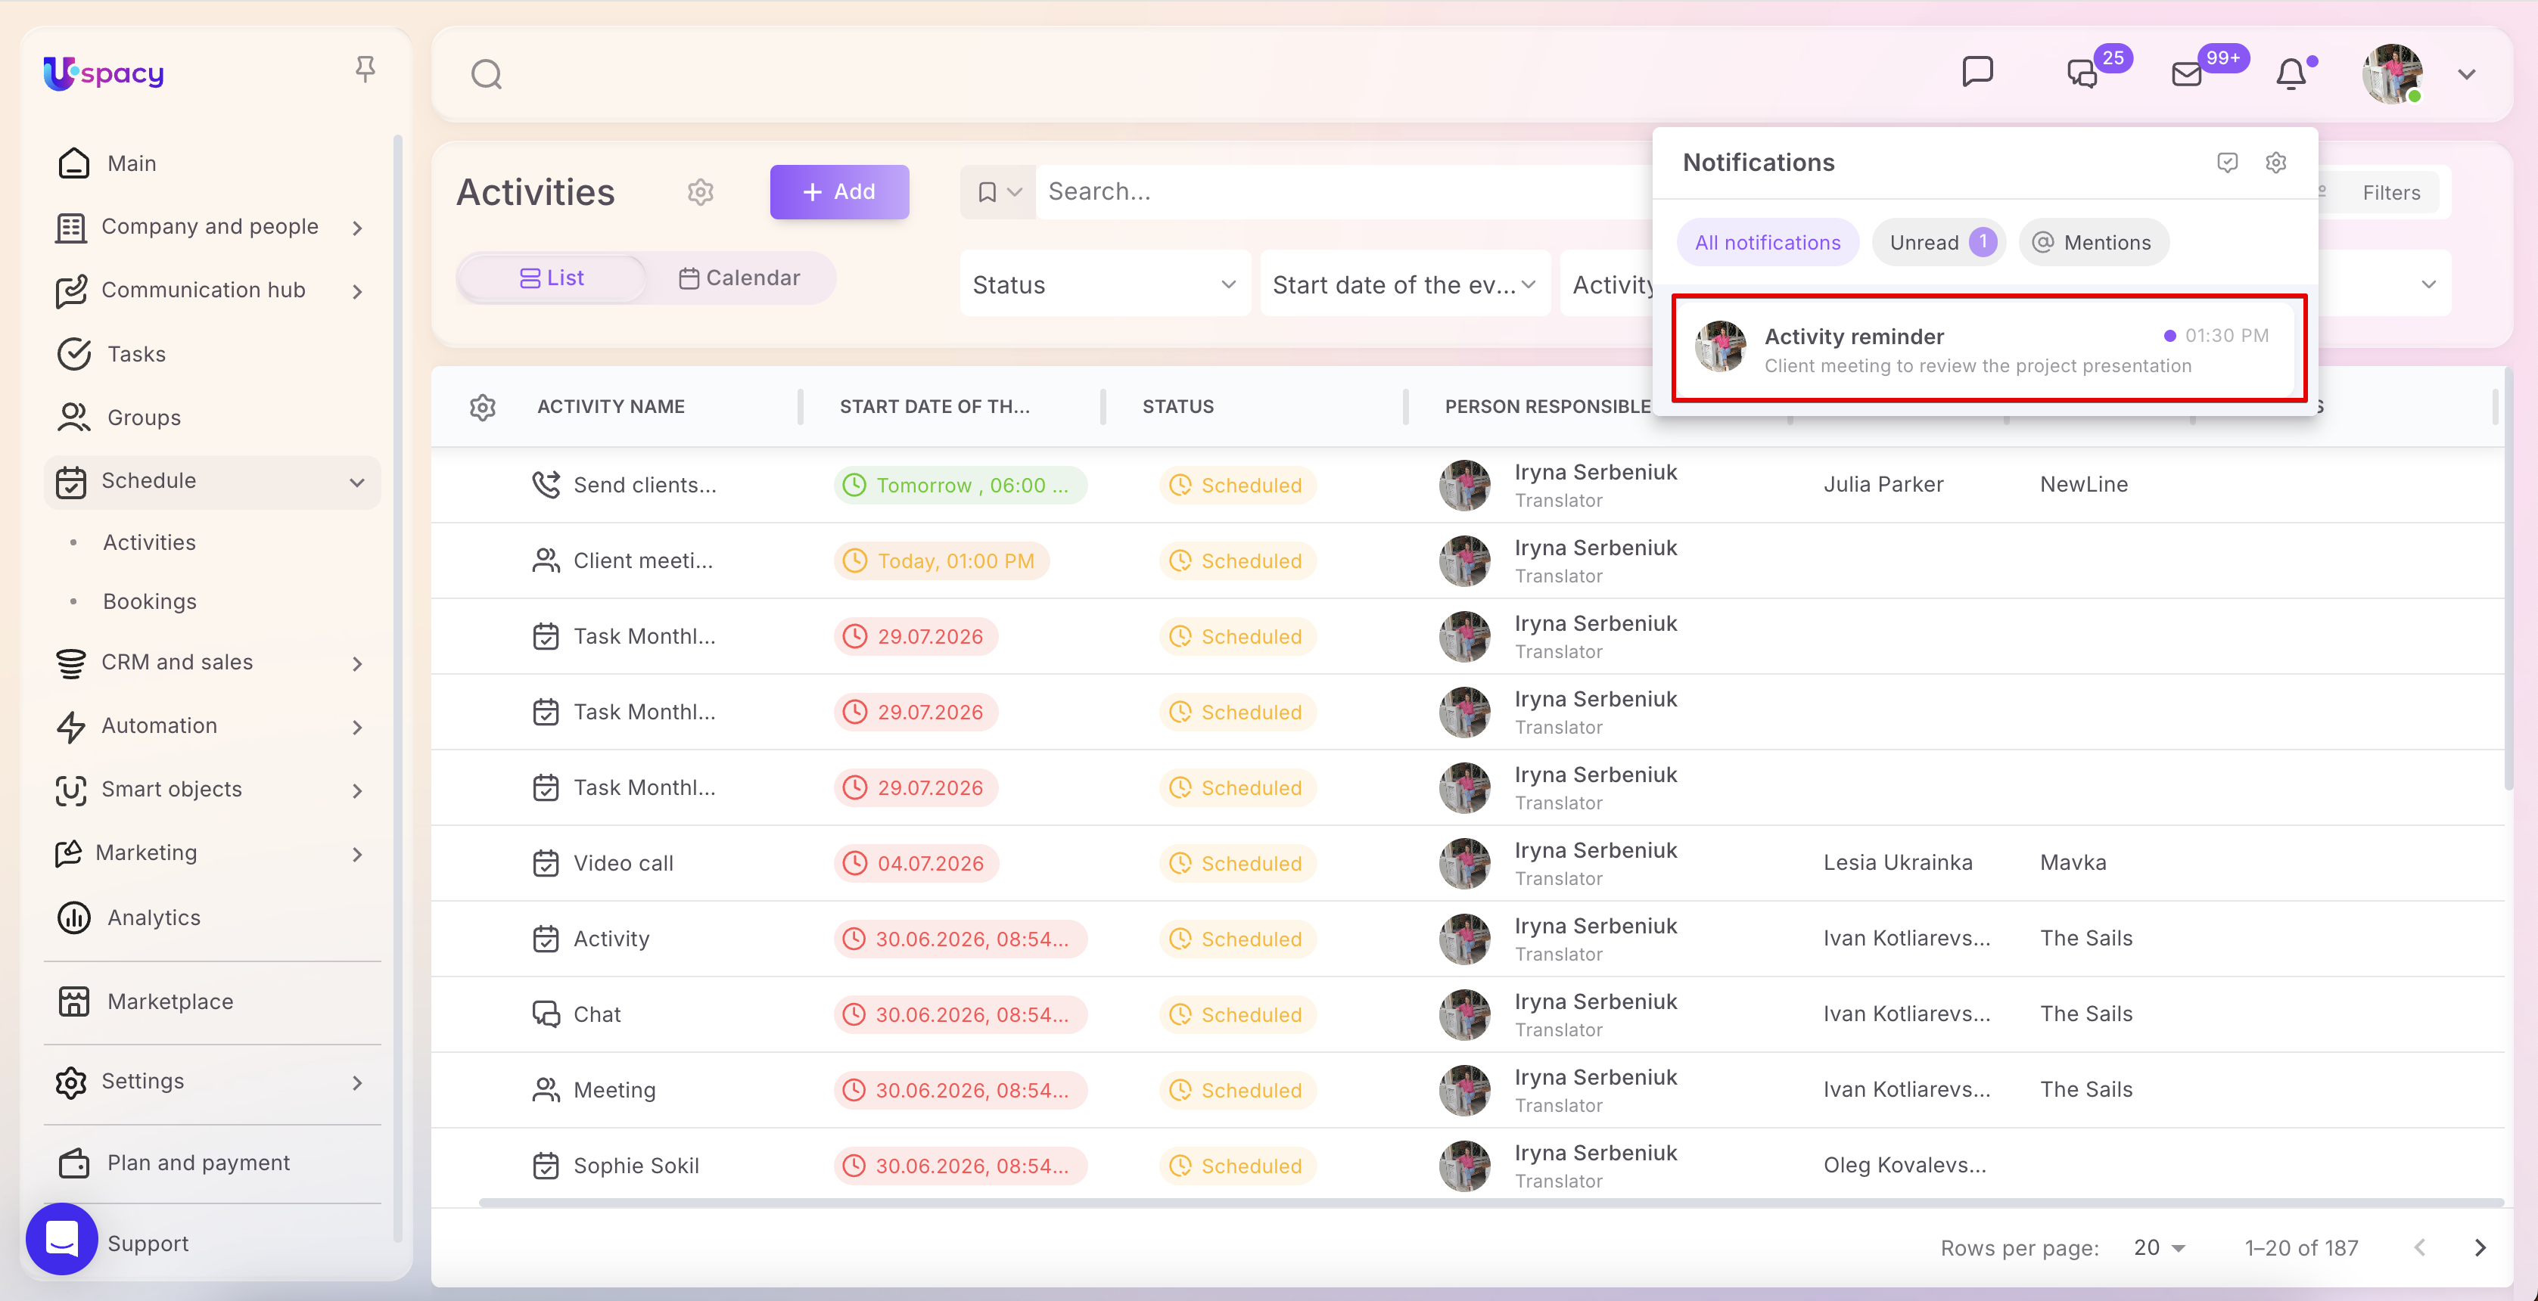Viewport: 2538px width, 1301px height.
Task: Select the Unread notifications tab
Action: point(1938,242)
